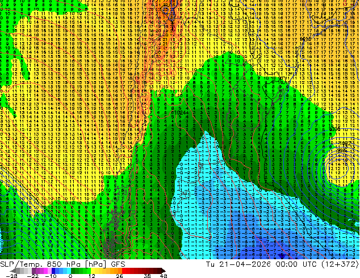Viewport: 360px width, 278px height.
Task: Click the dark blue legend color segment
Action: pyautogui.click(x=53, y=271)
